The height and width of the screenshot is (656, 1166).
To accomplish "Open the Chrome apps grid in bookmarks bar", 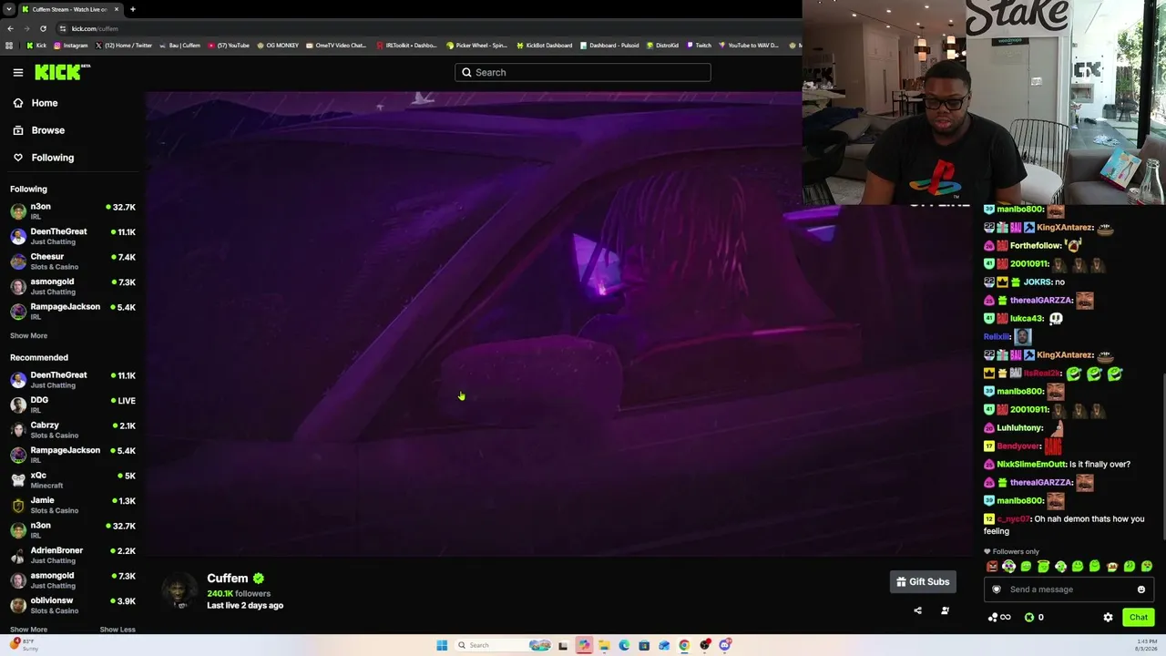I will pyautogui.click(x=9, y=46).
